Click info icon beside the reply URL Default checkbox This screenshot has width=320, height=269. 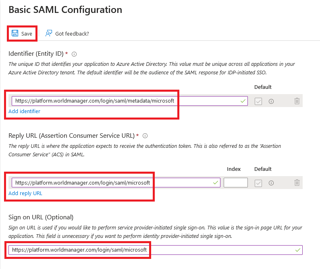(x=271, y=183)
